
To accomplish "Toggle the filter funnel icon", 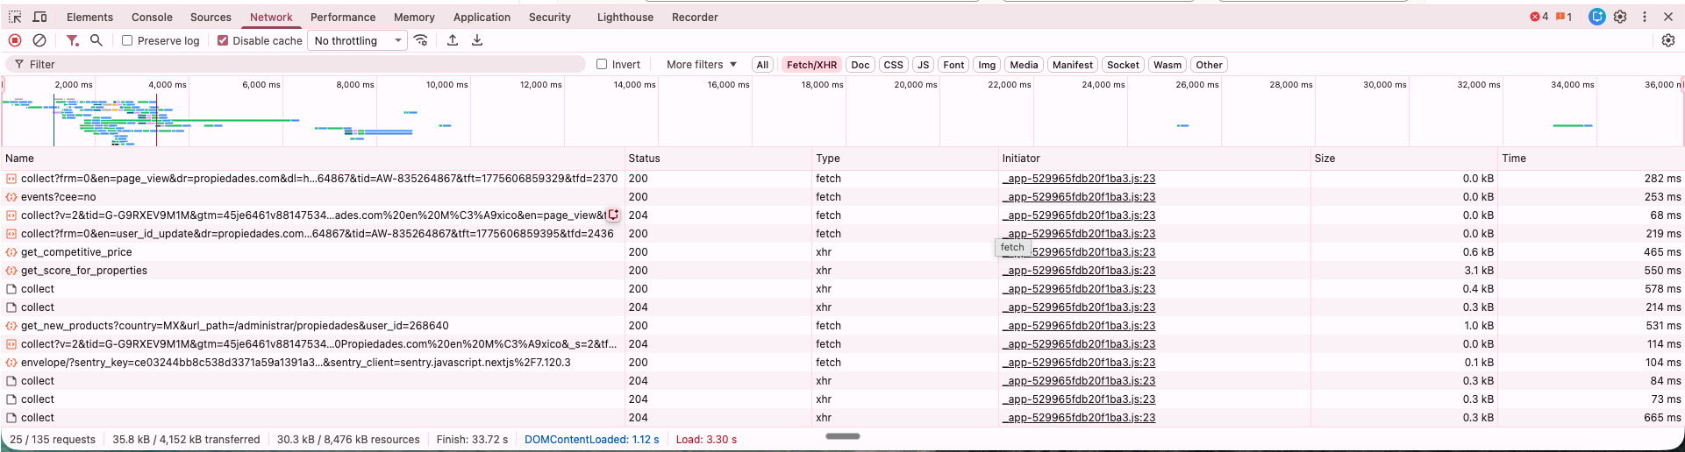I will (73, 40).
